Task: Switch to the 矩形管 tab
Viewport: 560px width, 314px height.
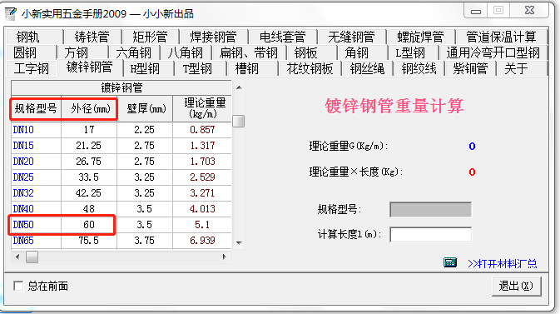Action: click(x=150, y=37)
